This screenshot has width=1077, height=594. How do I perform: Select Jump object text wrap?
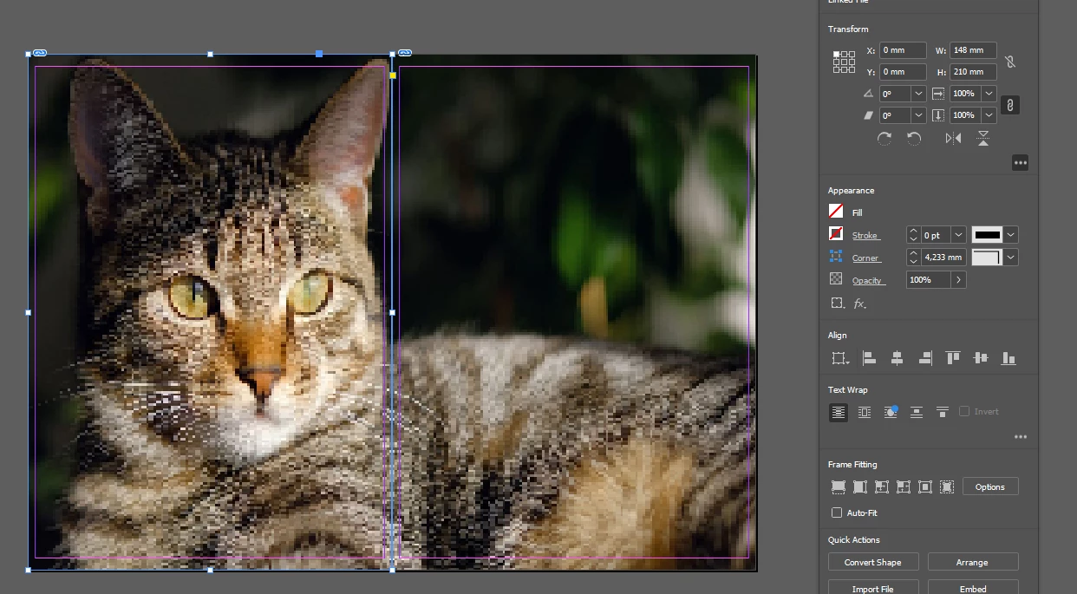coord(917,413)
